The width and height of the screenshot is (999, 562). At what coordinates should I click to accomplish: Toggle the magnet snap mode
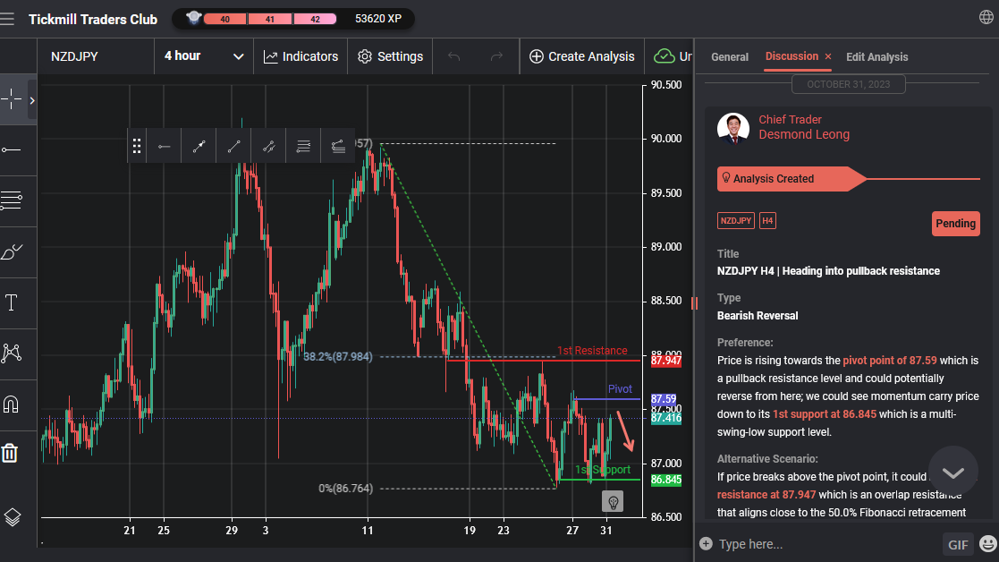[12, 404]
